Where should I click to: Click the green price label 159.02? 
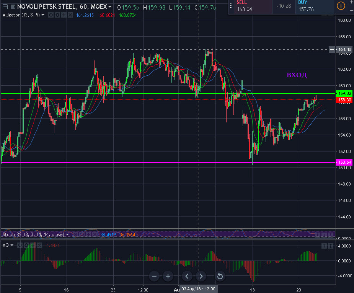344,93
